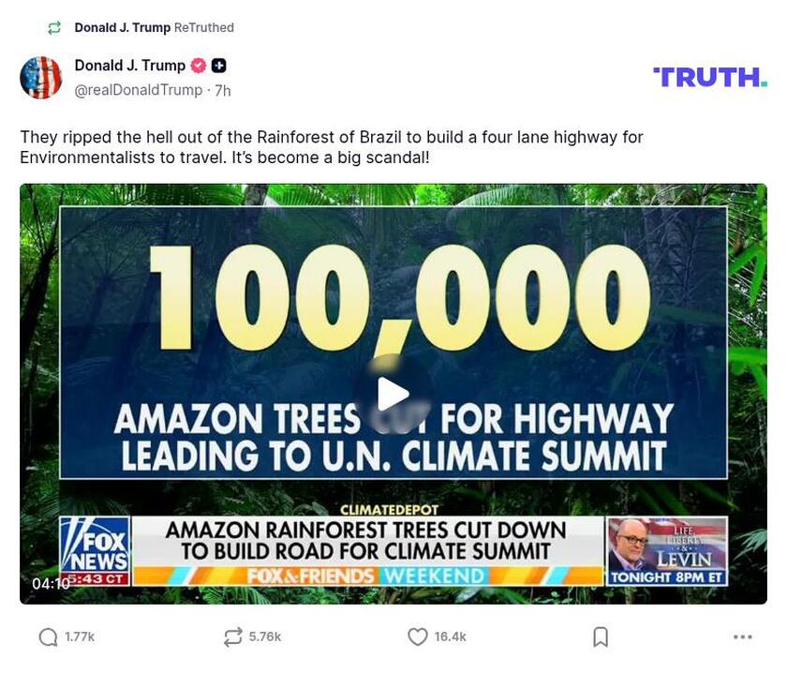Open Donald J. Trump's profile avatar
This screenshot has height=674, width=787.
[x=41, y=77]
